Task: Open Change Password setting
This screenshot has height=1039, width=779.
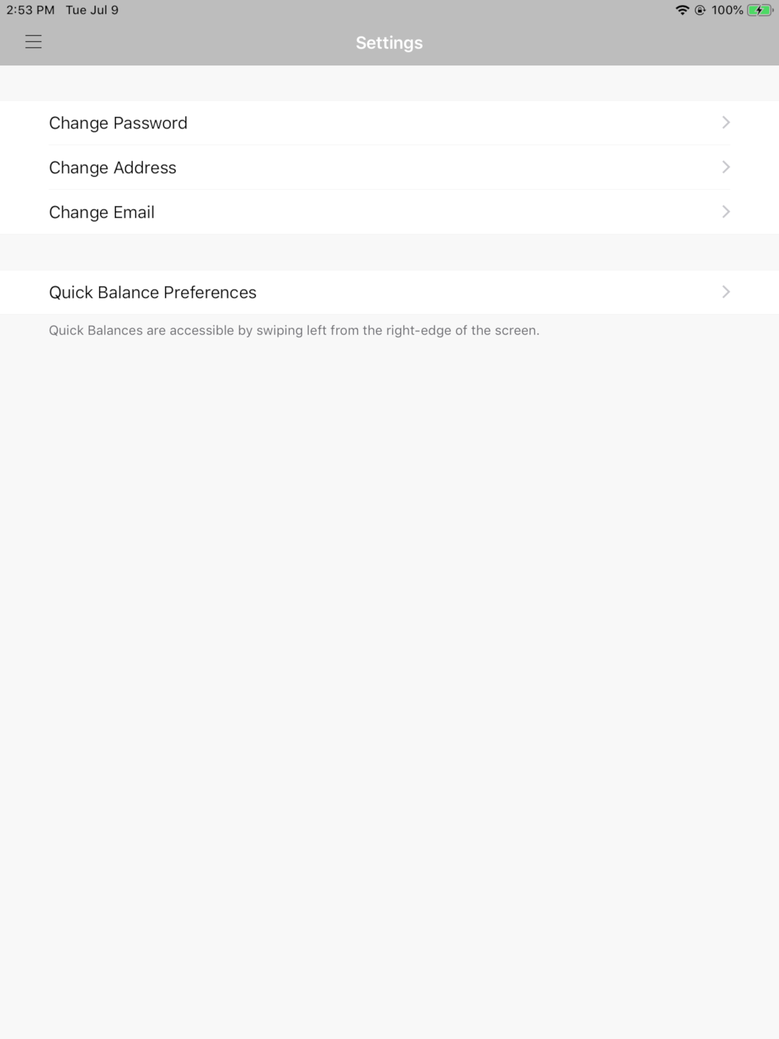Action: pos(389,123)
